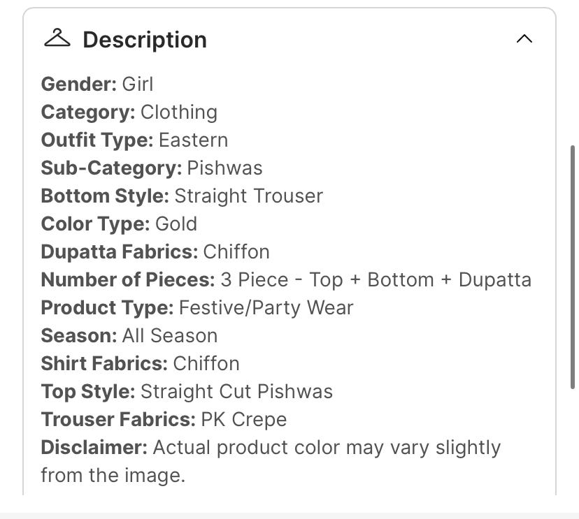This screenshot has width=579, height=519.
Task: Click the Gender value 'Girl'
Action: pos(138,85)
